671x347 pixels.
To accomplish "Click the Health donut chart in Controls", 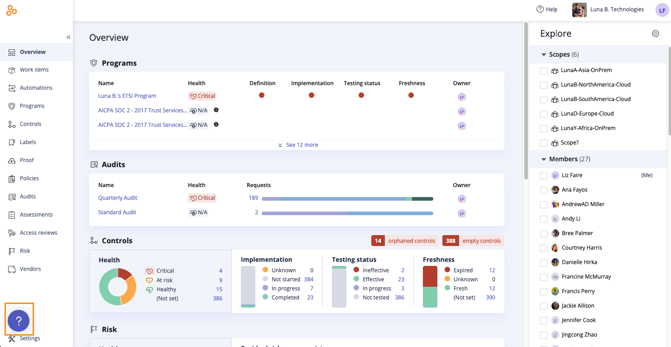I will coord(118,286).
